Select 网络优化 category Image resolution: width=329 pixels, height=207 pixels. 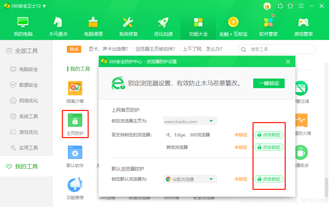click(26, 101)
